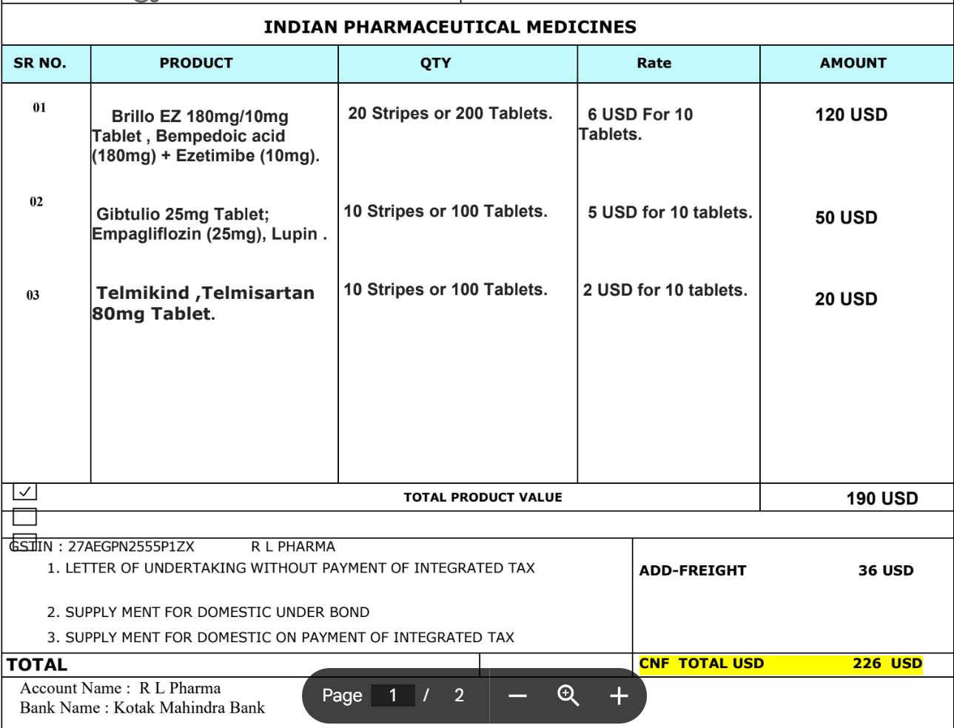Click the current page number field
This screenshot has height=728, width=954.
pos(392,695)
